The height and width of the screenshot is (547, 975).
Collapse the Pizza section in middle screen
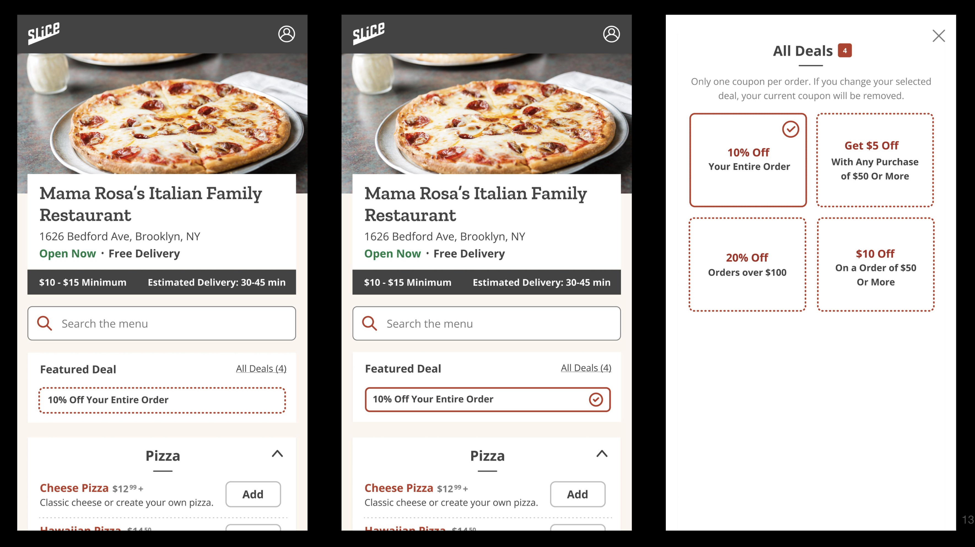point(602,454)
